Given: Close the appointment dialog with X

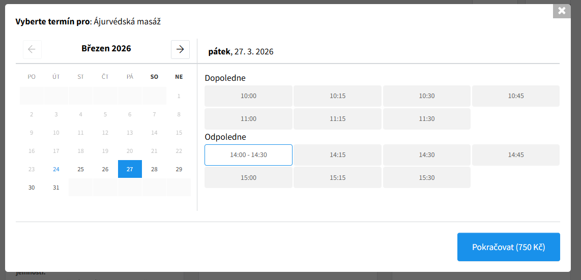Looking at the screenshot, I should [x=562, y=11].
